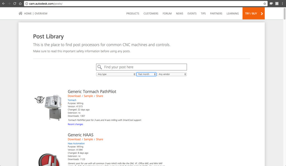Click the house icon next to HOME
The image size is (286, 166).
(x=20, y=13)
